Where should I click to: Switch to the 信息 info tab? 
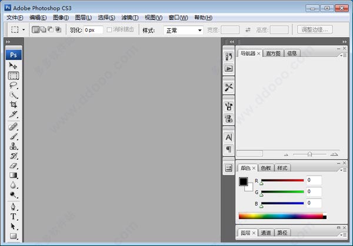pyautogui.click(x=292, y=53)
